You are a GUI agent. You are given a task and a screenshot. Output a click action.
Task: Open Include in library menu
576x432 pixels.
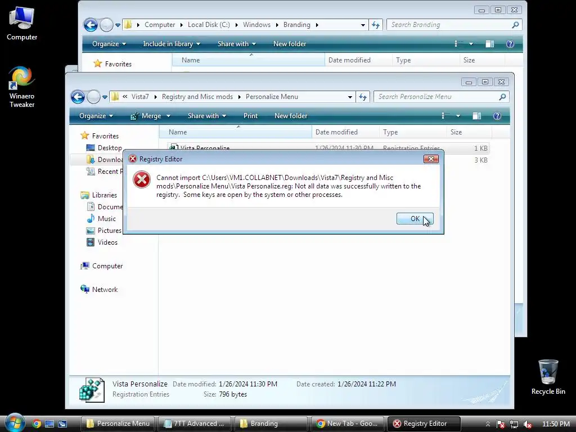point(172,44)
